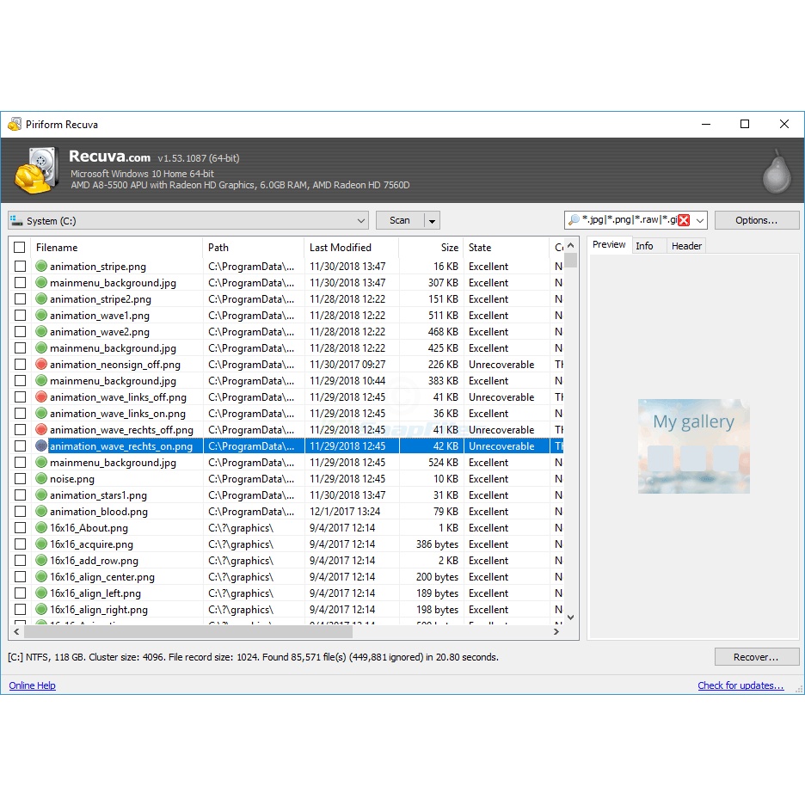Image resolution: width=805 pixels, height=805 pixels.
Task: Expand the Scan button dropdown arrow
Action: (x=432, y=221)
